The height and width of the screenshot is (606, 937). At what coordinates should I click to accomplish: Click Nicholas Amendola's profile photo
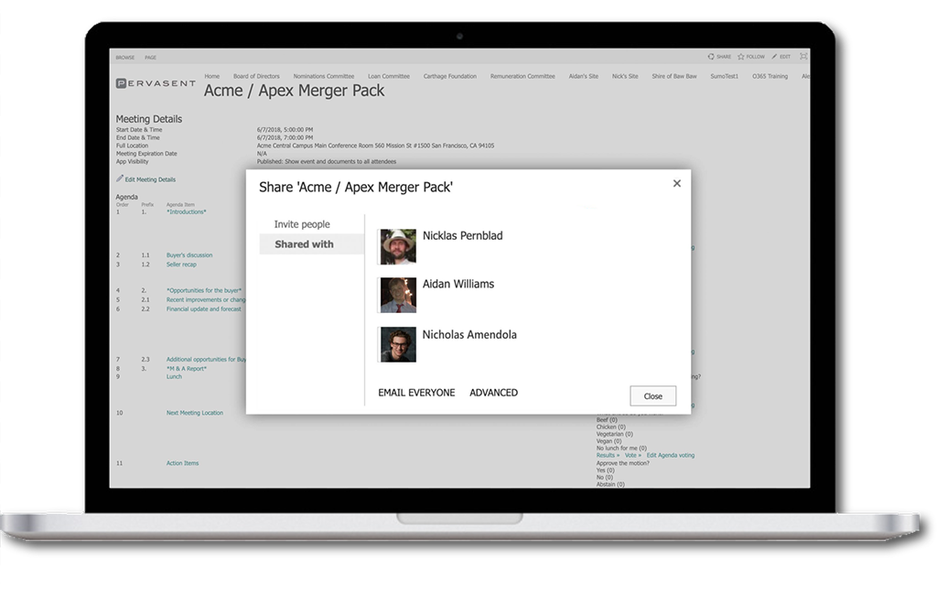[398, 344]
